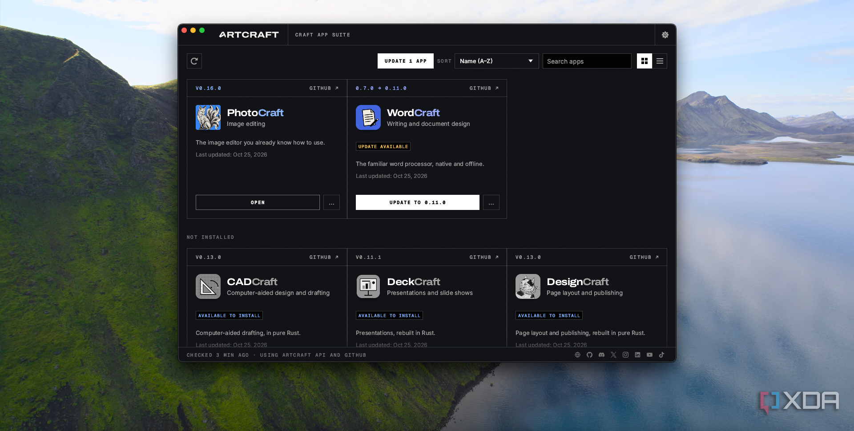Click Update to 0.11.0 for WordCraft
854x431 pixels.
pyautogui.click(x=418, y=202)
